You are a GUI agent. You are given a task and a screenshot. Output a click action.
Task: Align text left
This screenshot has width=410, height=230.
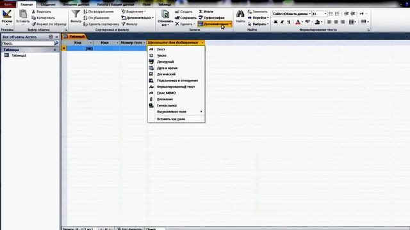coord(329,22)
